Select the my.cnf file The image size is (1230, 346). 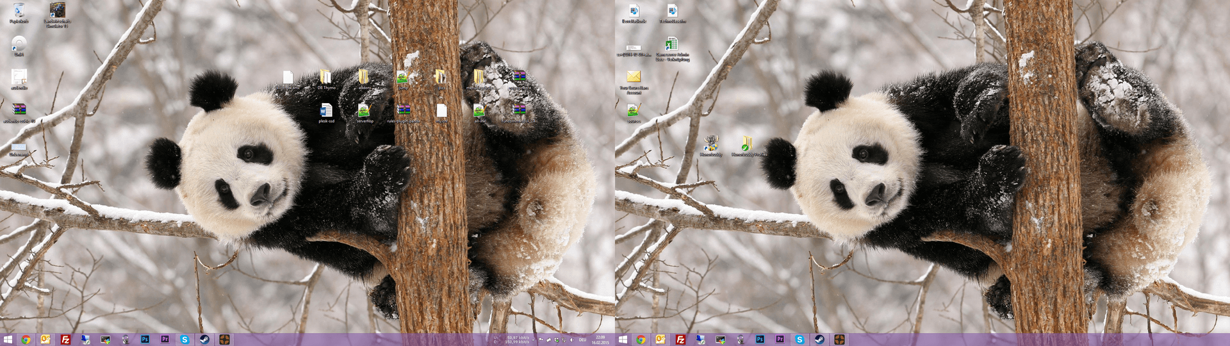pyautogui.click(x=441, y=113)
